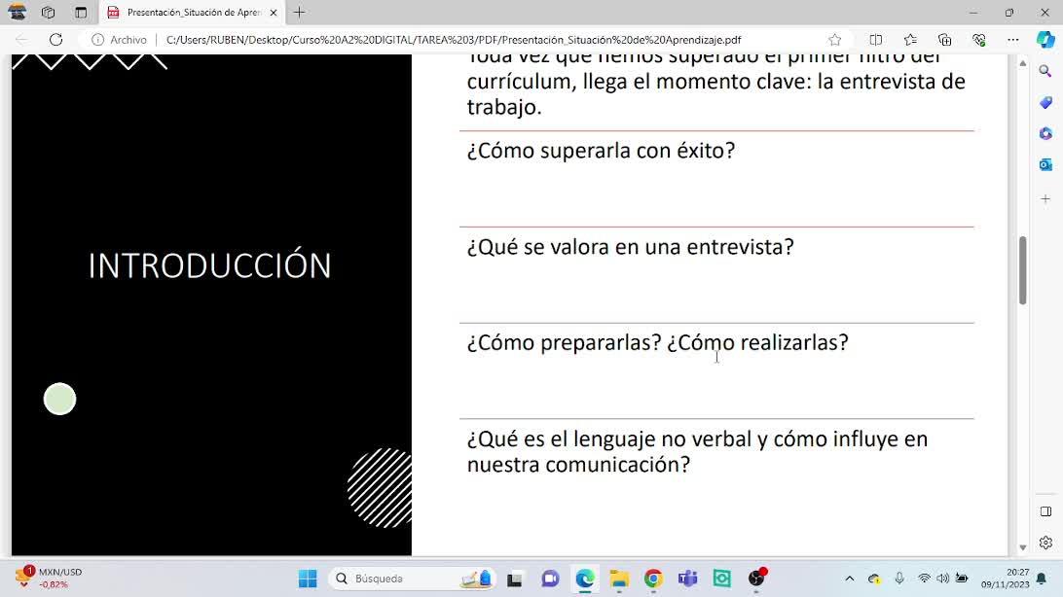Customize sidebar with the plus icon

1045,199
